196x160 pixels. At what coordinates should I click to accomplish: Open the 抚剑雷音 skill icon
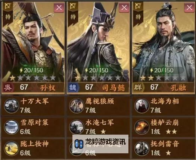(x=142, y=148)
